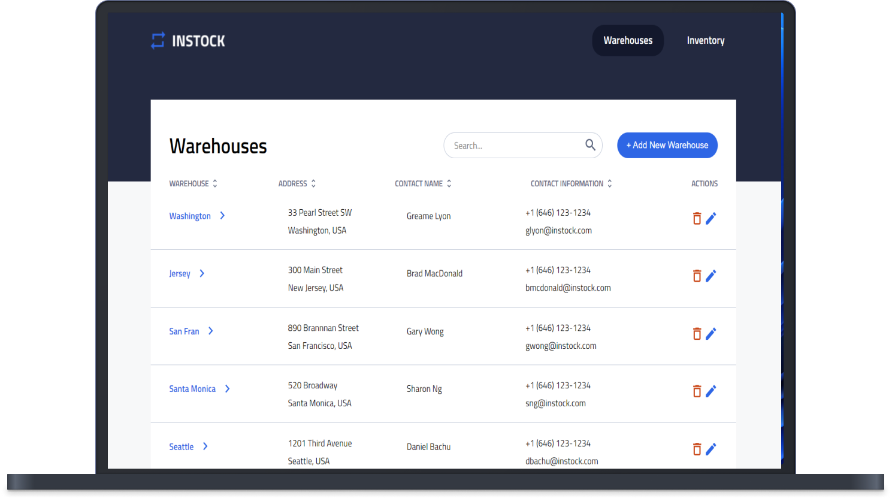The image size is (892, 498).
Task: Open the Santa Monica warehouse details
Action: pyautogui.click(x=192, y=389)
